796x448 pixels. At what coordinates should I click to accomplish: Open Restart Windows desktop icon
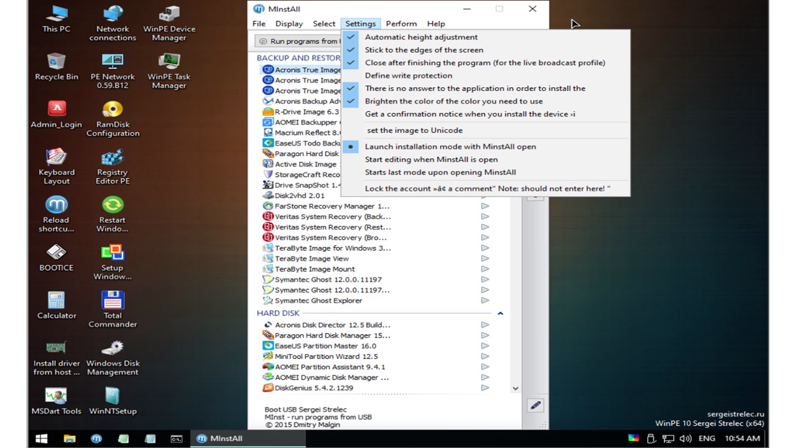click(x=113, y=215)
